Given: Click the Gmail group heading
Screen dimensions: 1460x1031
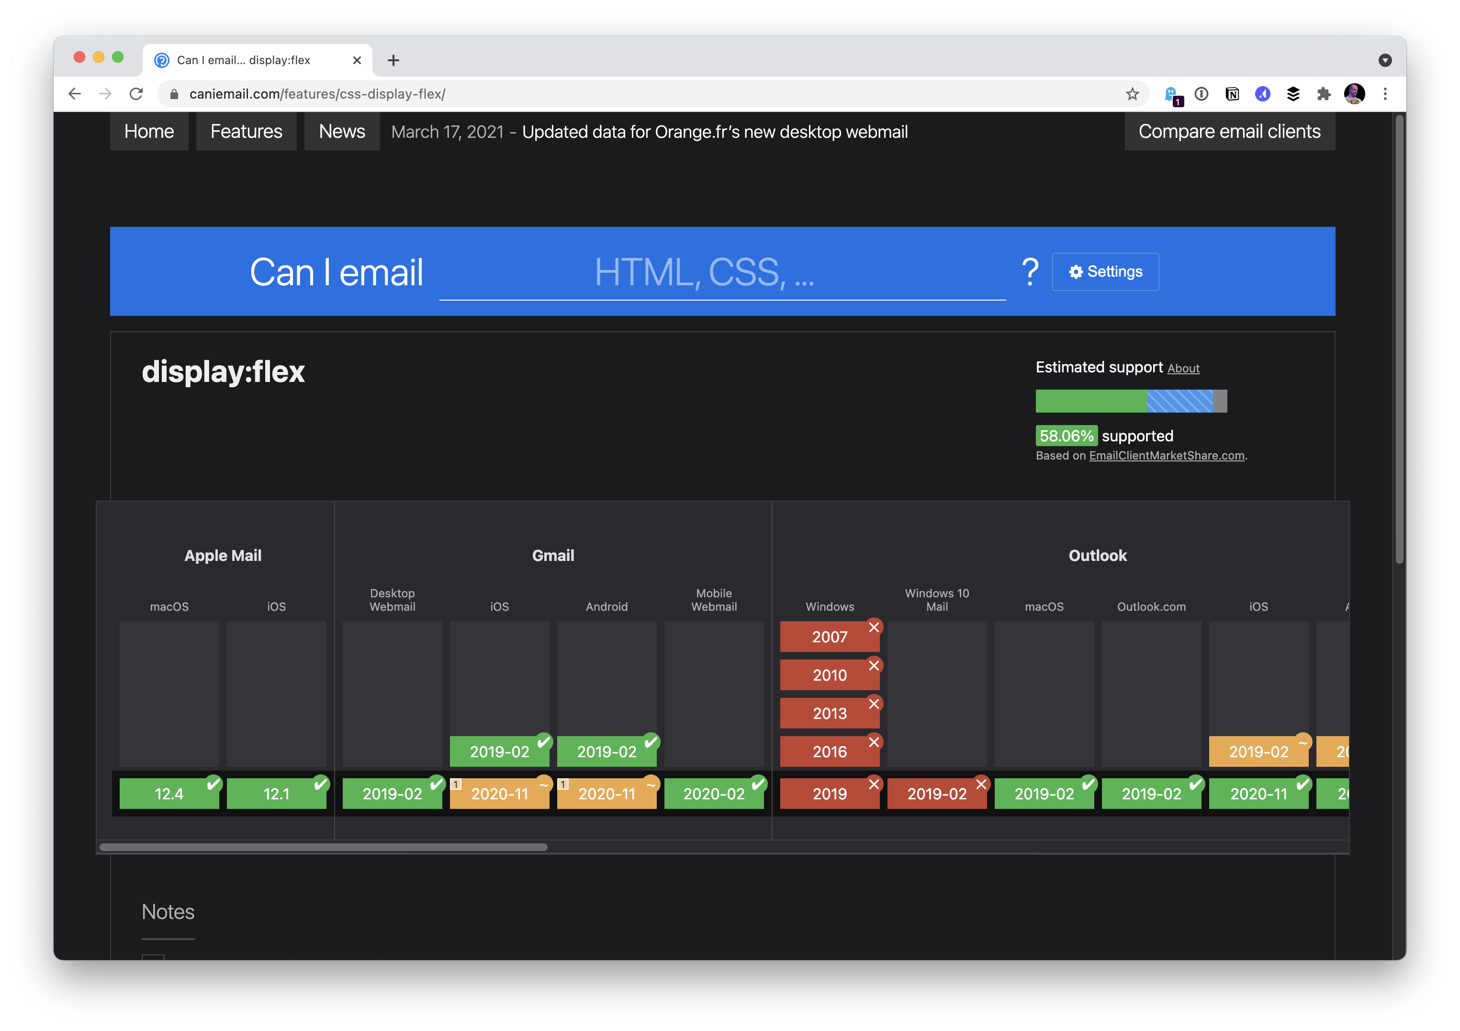Looking at the screenshot, I should 553,556.
